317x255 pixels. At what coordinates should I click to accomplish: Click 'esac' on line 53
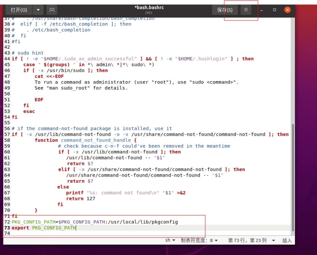[x=29, y=111]
